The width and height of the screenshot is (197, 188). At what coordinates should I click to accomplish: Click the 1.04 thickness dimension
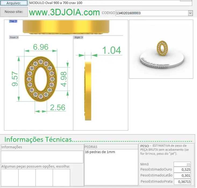[x=112, y=50]
